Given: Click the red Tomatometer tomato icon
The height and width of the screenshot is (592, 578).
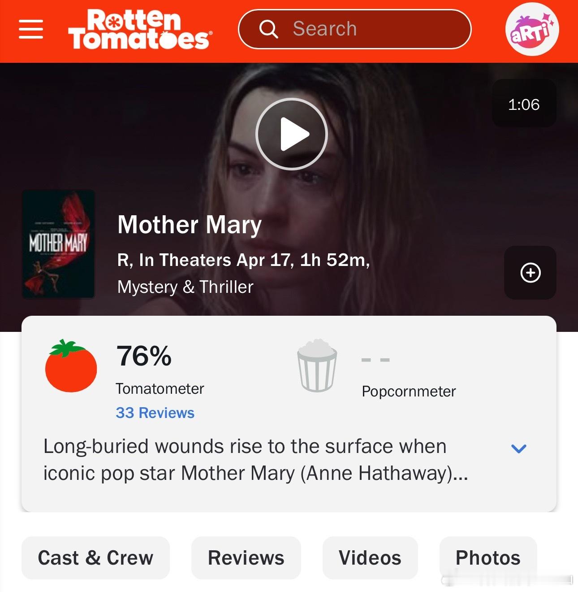Looking at the screenshot, I should tap(71, 366).
